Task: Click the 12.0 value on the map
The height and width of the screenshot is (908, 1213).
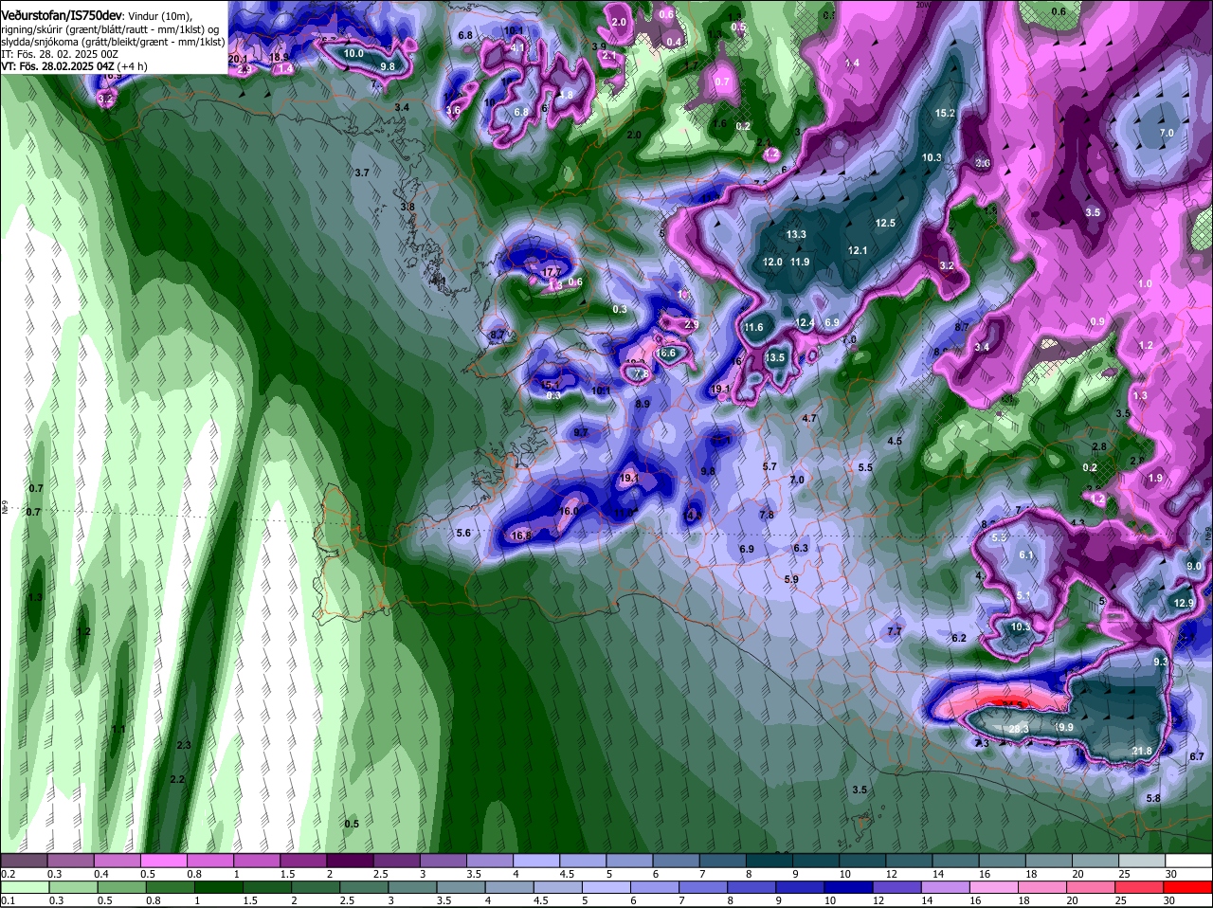Action: pos(773,262)
